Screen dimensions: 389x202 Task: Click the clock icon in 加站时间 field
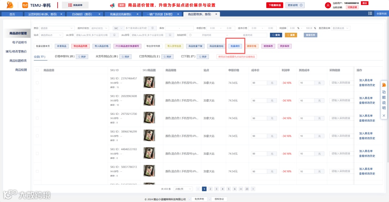click(x=190, y=35)
